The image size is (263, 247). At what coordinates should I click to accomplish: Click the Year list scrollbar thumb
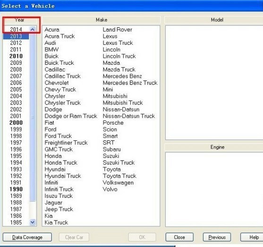(33, 117)
